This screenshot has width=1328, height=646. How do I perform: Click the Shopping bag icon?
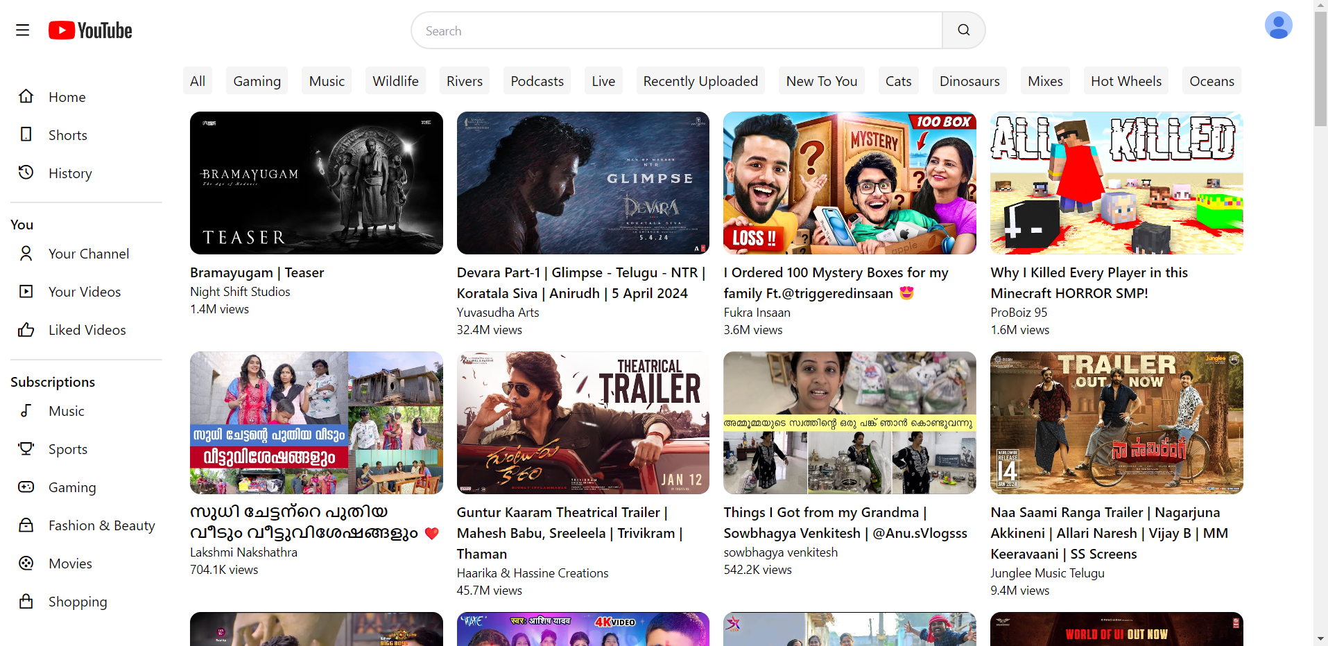coord(26,601)
